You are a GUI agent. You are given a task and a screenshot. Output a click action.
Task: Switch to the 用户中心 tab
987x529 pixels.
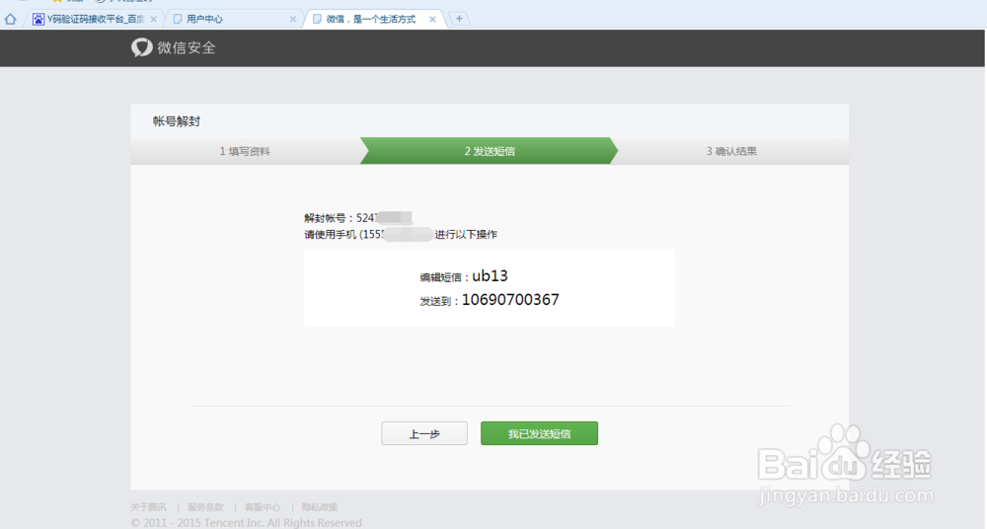point(234,19)
